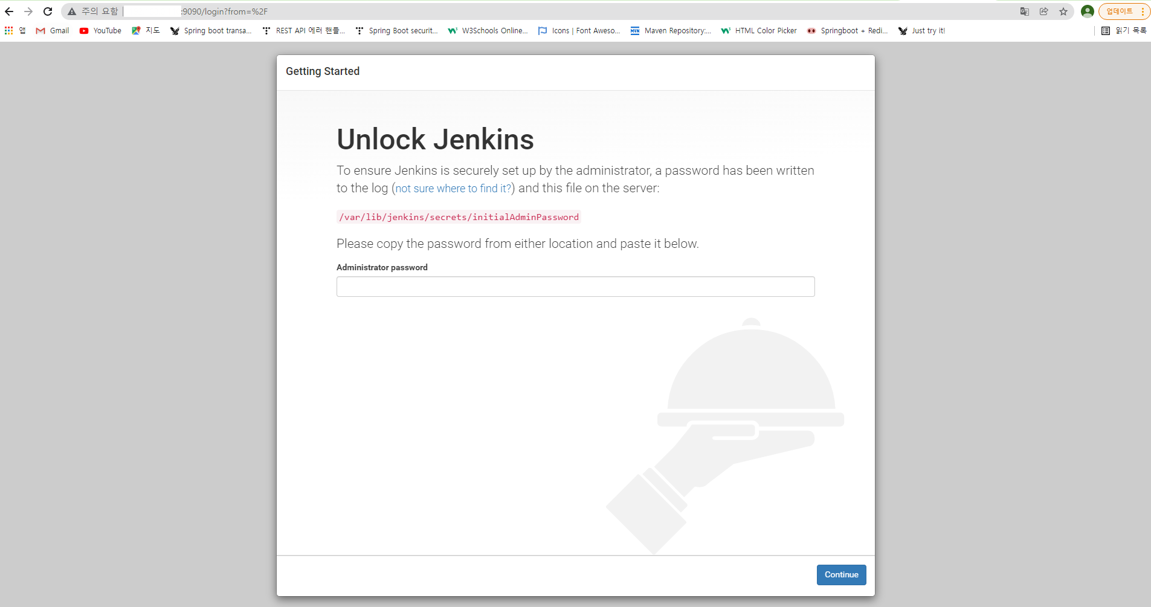
Task: Click the browser back arrow
Action: coord(9,11)
